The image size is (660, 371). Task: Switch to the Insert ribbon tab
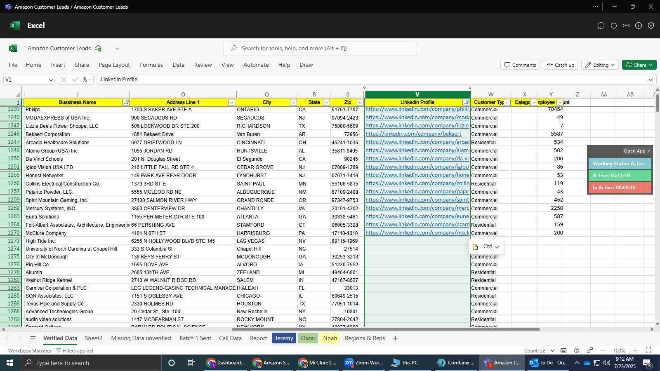[58, 65]
